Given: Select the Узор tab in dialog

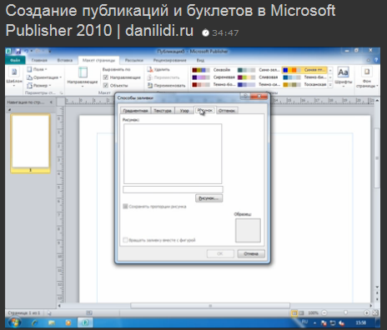Looking at the screenshot, I should pos(184,111).
